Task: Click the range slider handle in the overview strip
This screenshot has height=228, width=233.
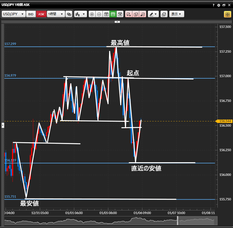Action: point(178,221)
